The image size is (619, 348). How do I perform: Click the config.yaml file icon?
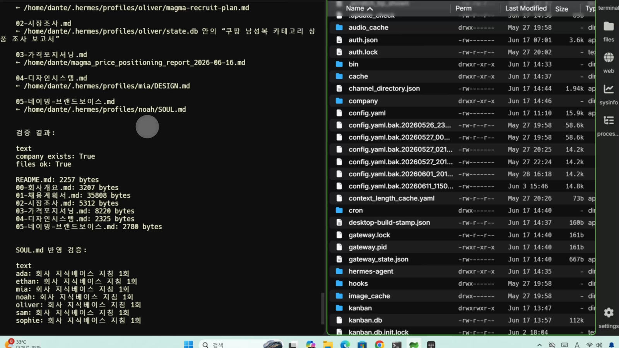[x=339, y=113]
